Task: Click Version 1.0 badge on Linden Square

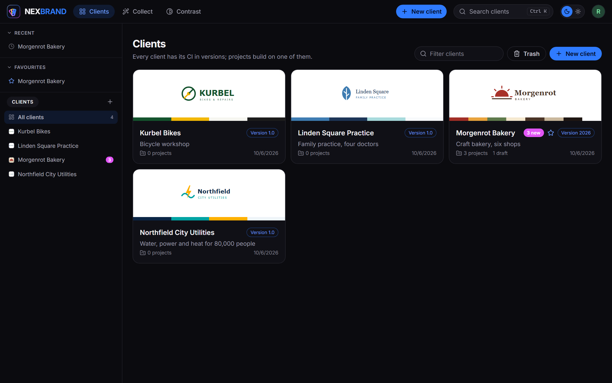Action: coord(420,133)
